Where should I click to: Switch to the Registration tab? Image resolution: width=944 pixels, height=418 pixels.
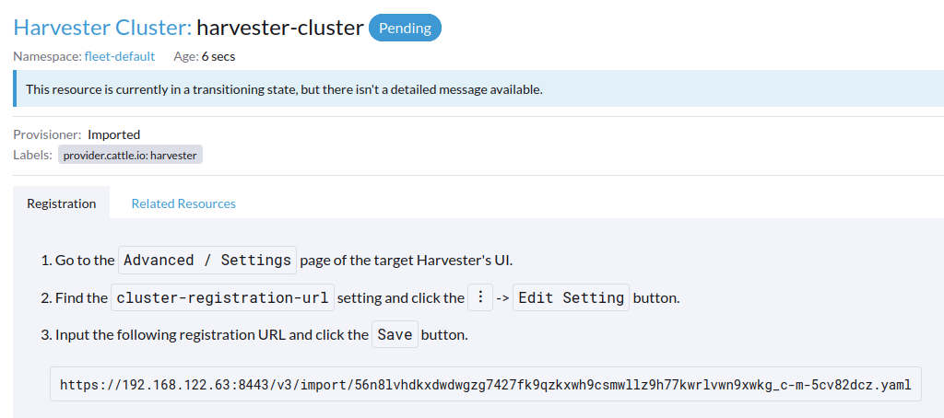[61, 203]
